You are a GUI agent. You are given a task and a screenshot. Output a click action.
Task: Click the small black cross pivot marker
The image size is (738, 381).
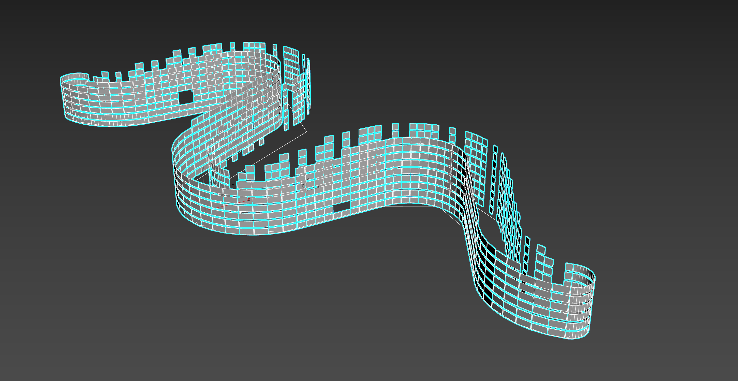click(233, 185)
